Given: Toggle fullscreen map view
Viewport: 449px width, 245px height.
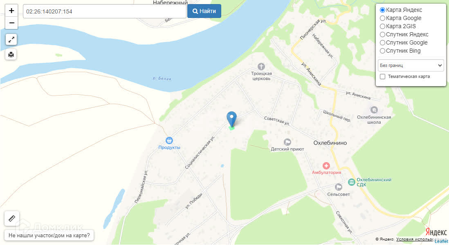Looking at the screenshot, I should coord(11,40).
